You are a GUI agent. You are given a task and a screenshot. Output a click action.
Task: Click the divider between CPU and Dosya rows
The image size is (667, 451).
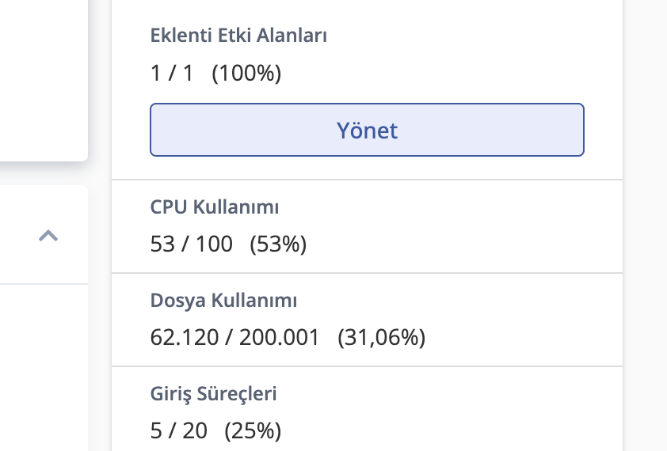(x=367, y=273)
